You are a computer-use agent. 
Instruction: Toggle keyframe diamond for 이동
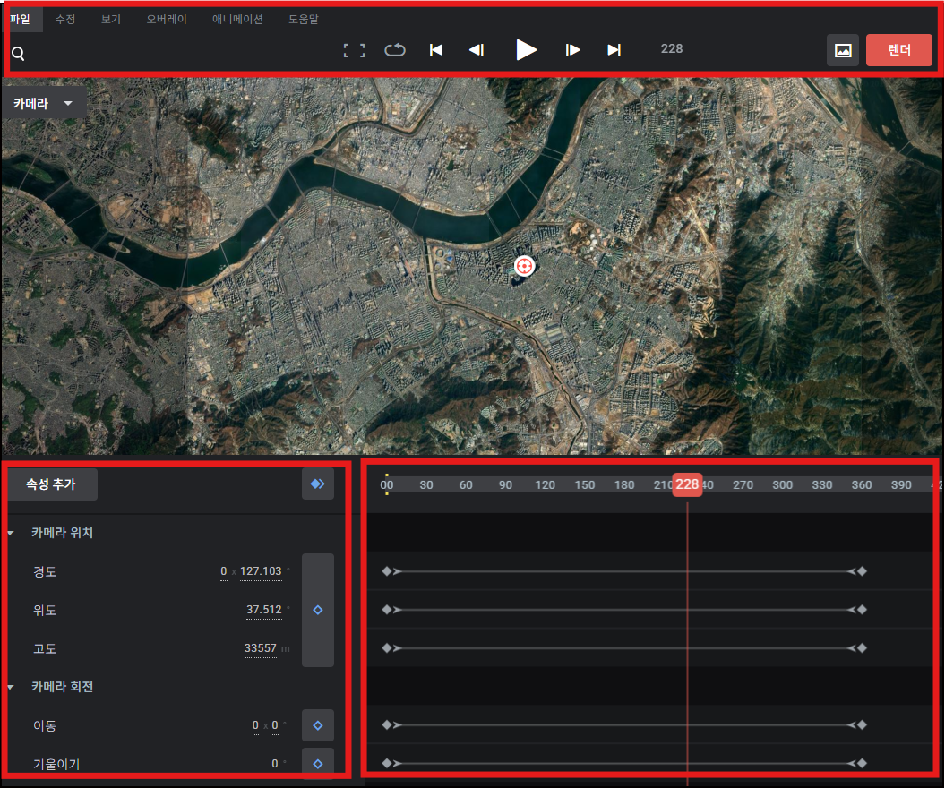pyautogui.click(x=318, y=725)
